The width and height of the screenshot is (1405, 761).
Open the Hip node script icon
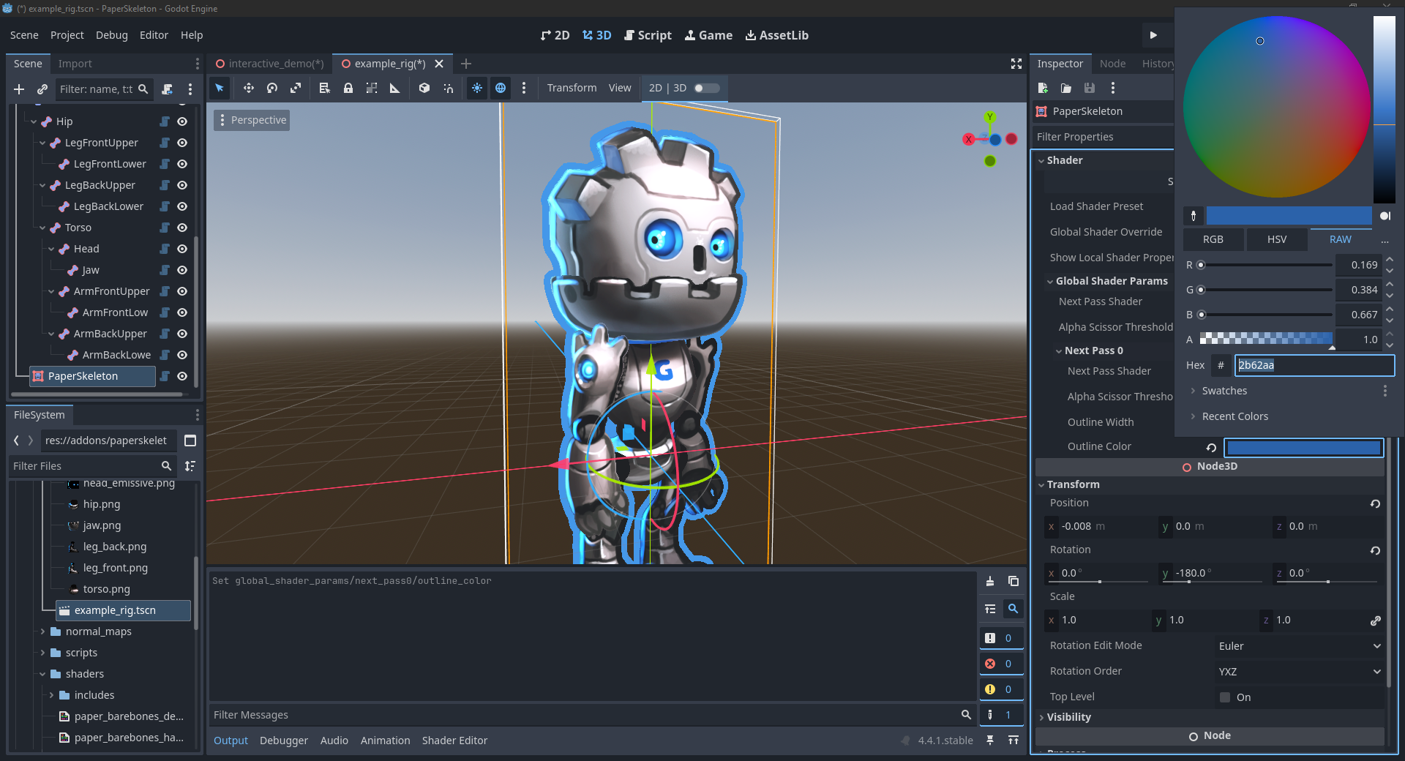[x=165, y=121]
